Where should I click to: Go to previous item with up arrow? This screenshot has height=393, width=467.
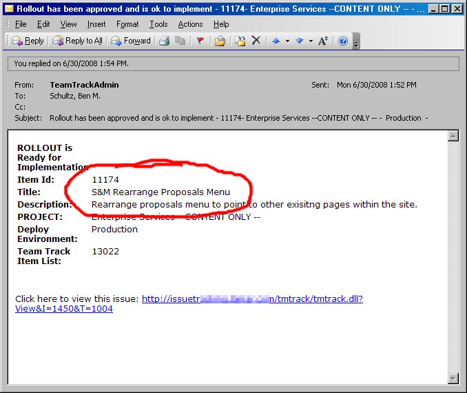[x=276, y=41]
